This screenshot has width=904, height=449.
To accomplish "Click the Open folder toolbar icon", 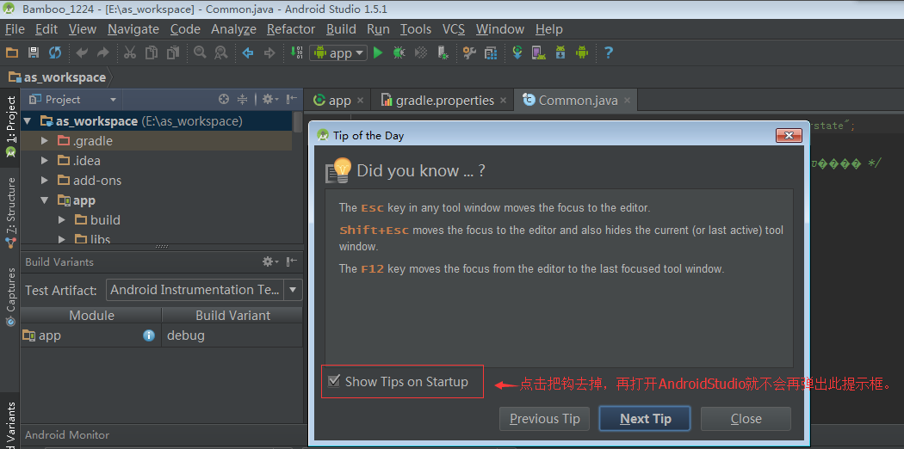I will click(12, 53).
